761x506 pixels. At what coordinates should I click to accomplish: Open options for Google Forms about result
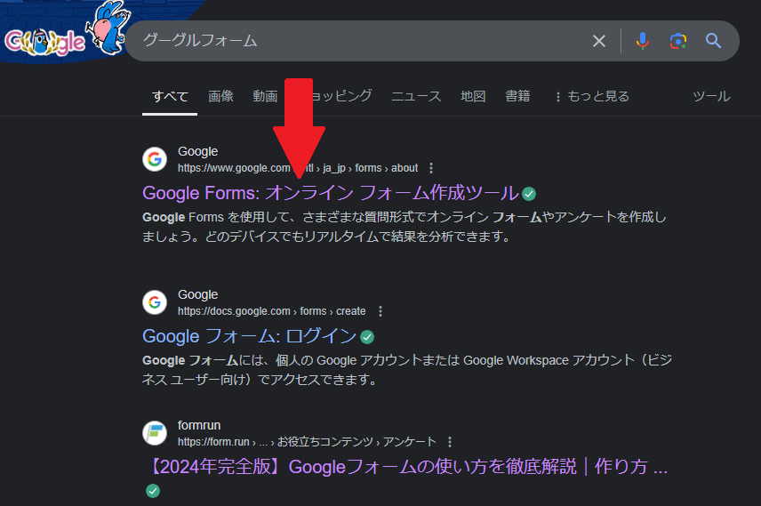click(431, 168)
